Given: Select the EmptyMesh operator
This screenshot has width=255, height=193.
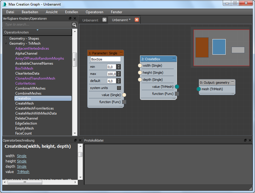Looking at the screenshot, I should pos(24,128).
